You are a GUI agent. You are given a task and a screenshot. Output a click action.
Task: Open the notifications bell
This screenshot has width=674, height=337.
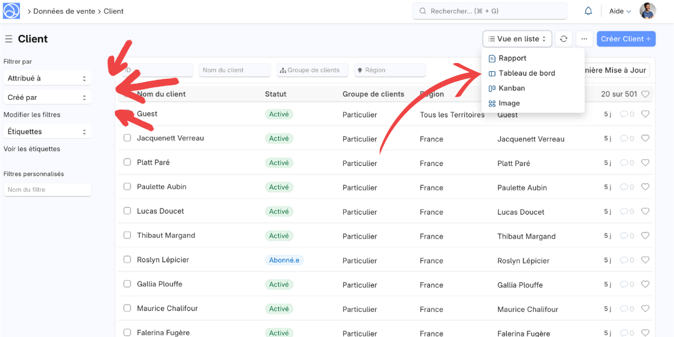588,11
